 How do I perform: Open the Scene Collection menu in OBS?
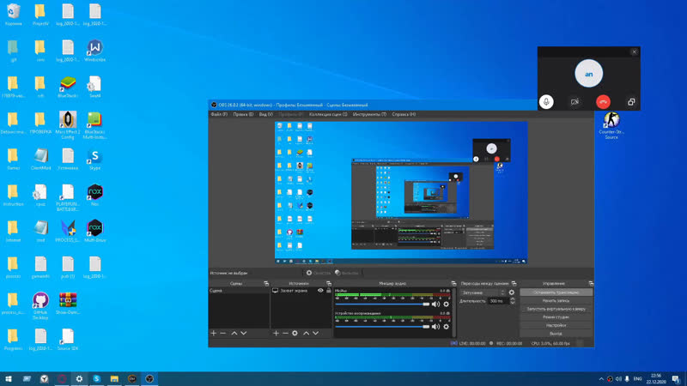pyautogui.click(x=328, y=114)
